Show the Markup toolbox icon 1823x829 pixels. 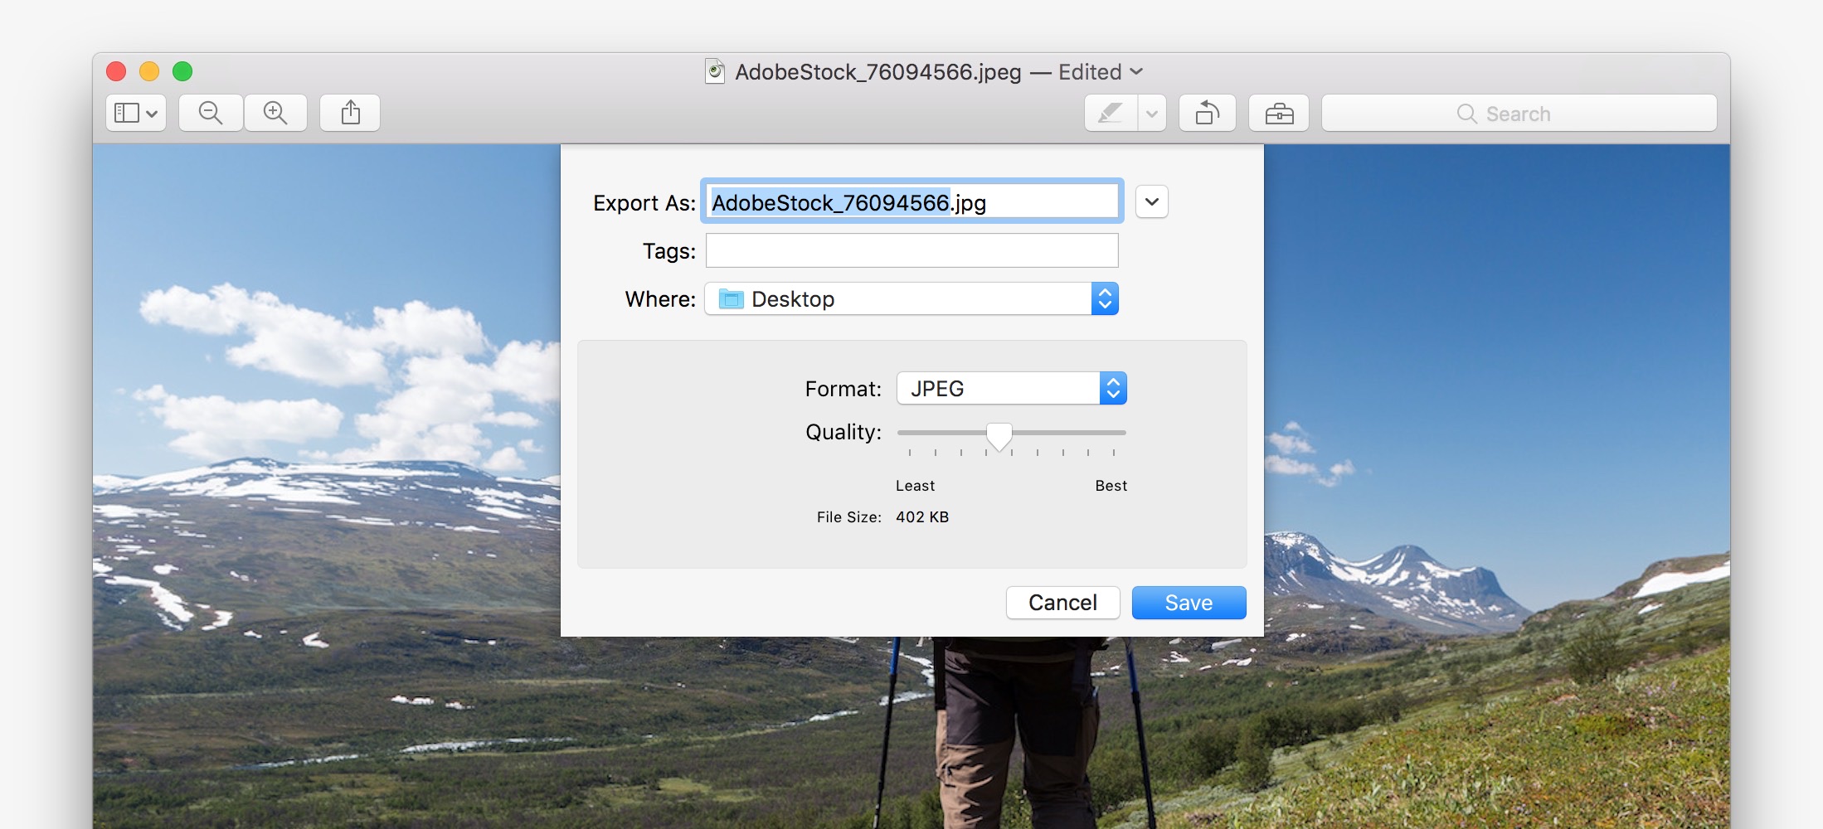(1279, 114)
